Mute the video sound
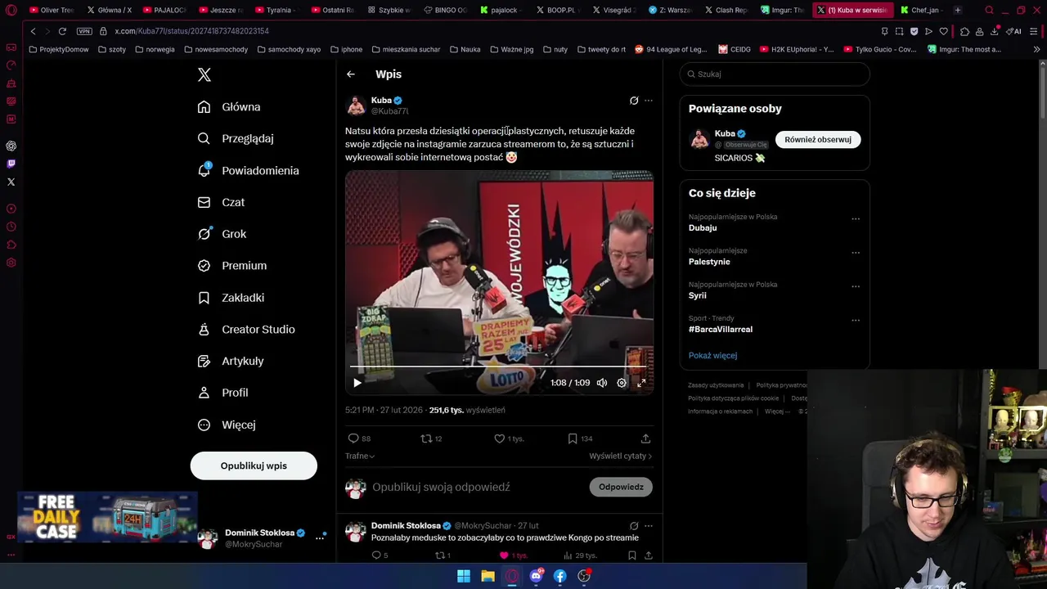Viewport: 1047px width, 589px height. [602, 383]
